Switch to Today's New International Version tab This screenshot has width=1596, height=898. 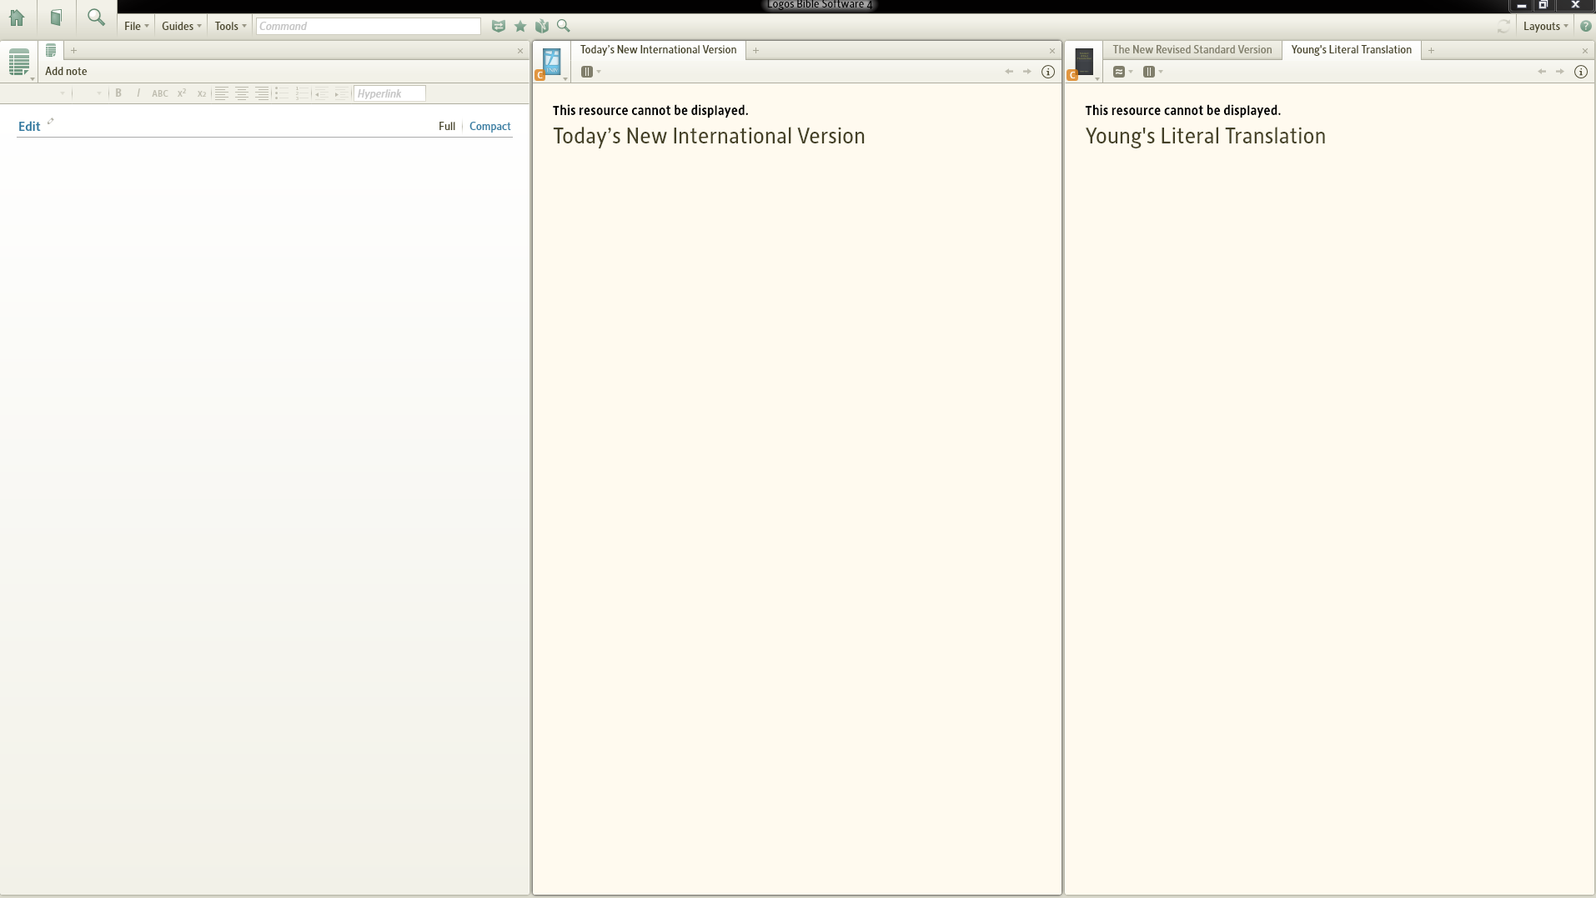658,50
